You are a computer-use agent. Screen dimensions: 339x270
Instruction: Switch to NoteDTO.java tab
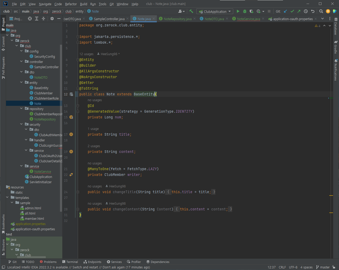tap(214, 19)
